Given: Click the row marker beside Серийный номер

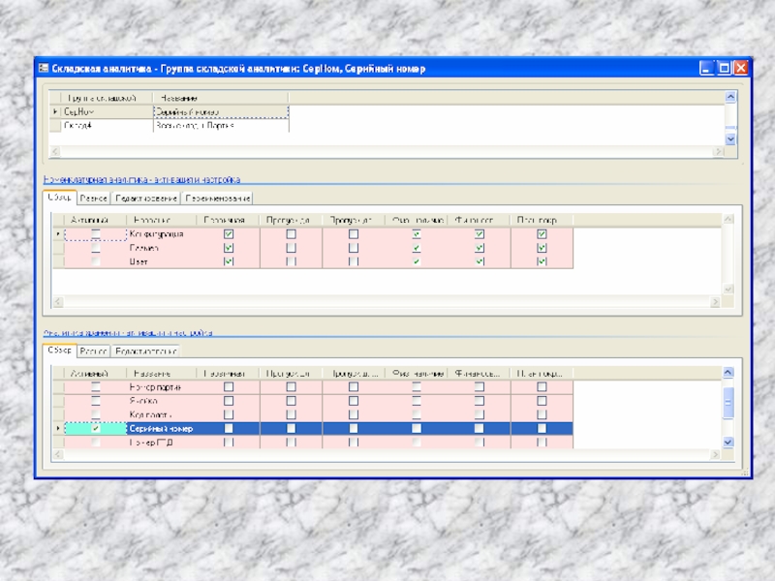Looking at the screenshot, I should 58,428.
